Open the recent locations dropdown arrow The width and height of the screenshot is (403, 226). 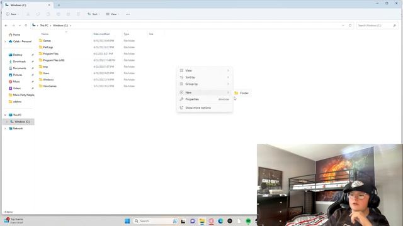pos(20,25)
